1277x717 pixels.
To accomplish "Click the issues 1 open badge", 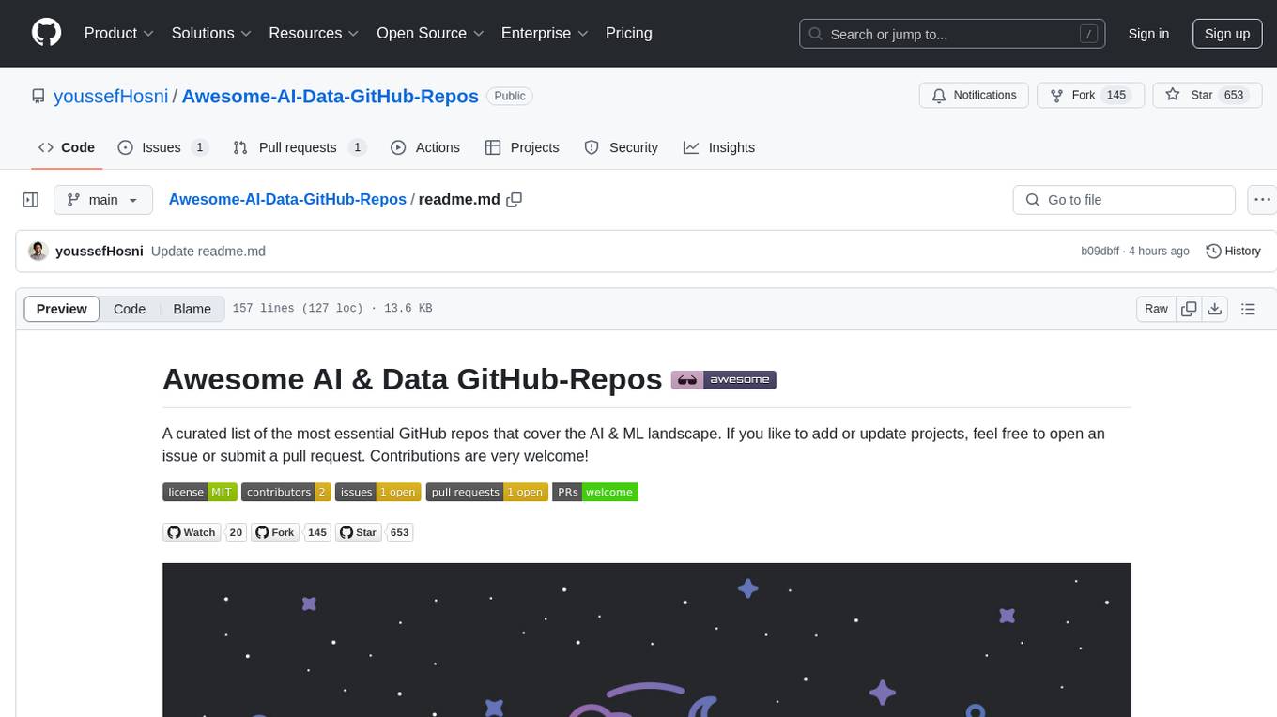I will point(378,492).
